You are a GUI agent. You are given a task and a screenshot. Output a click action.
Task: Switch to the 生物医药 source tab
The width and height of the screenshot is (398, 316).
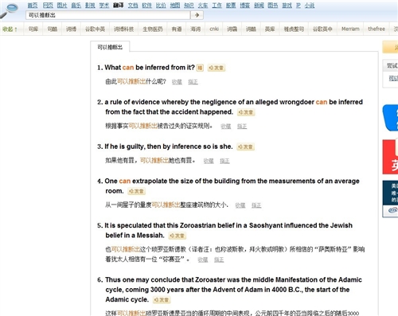(153, 29)
